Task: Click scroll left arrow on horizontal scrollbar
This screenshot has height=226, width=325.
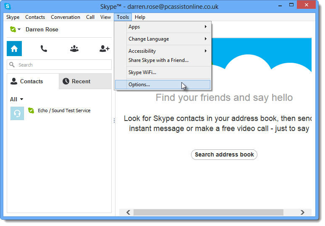Action: 128,212
